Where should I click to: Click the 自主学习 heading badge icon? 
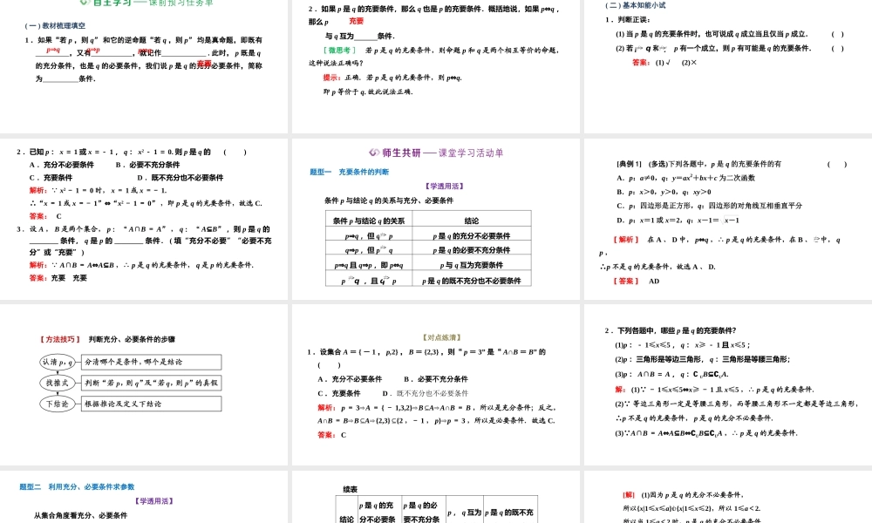click(x=84, y=4)
